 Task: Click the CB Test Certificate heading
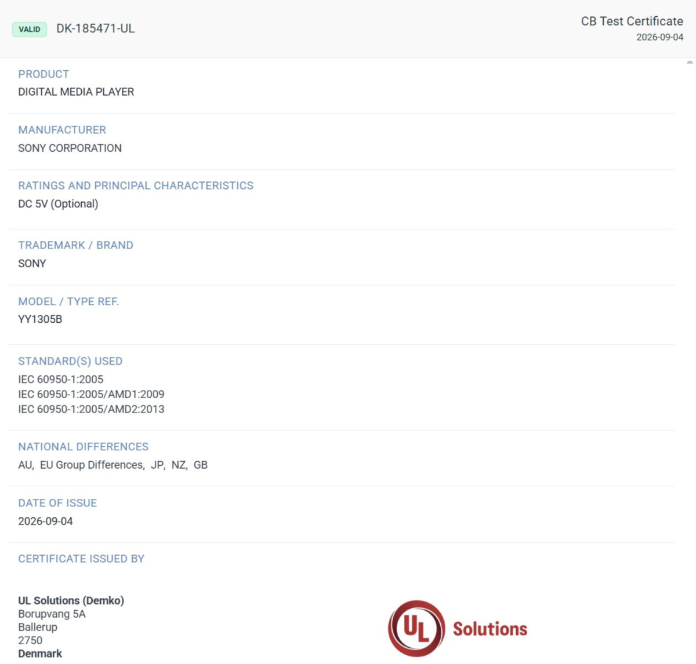point(632,21)
